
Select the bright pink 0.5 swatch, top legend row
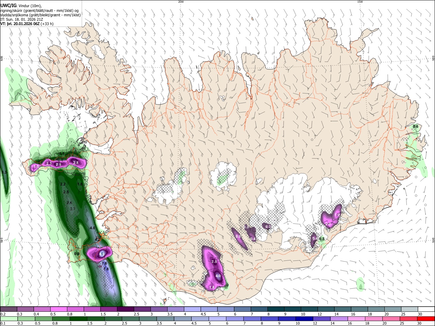[58, 309]
